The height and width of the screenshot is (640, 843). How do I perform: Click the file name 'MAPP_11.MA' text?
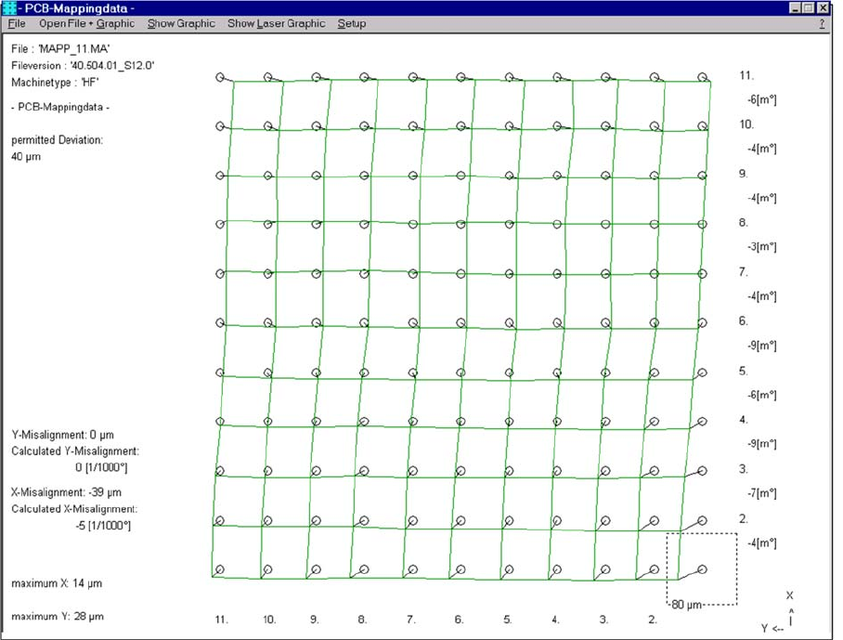tap(61, 48)
